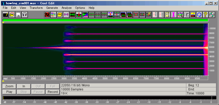Click the '10000 Samples' status text
Screen dimensions: 219x105
point(72,89)
